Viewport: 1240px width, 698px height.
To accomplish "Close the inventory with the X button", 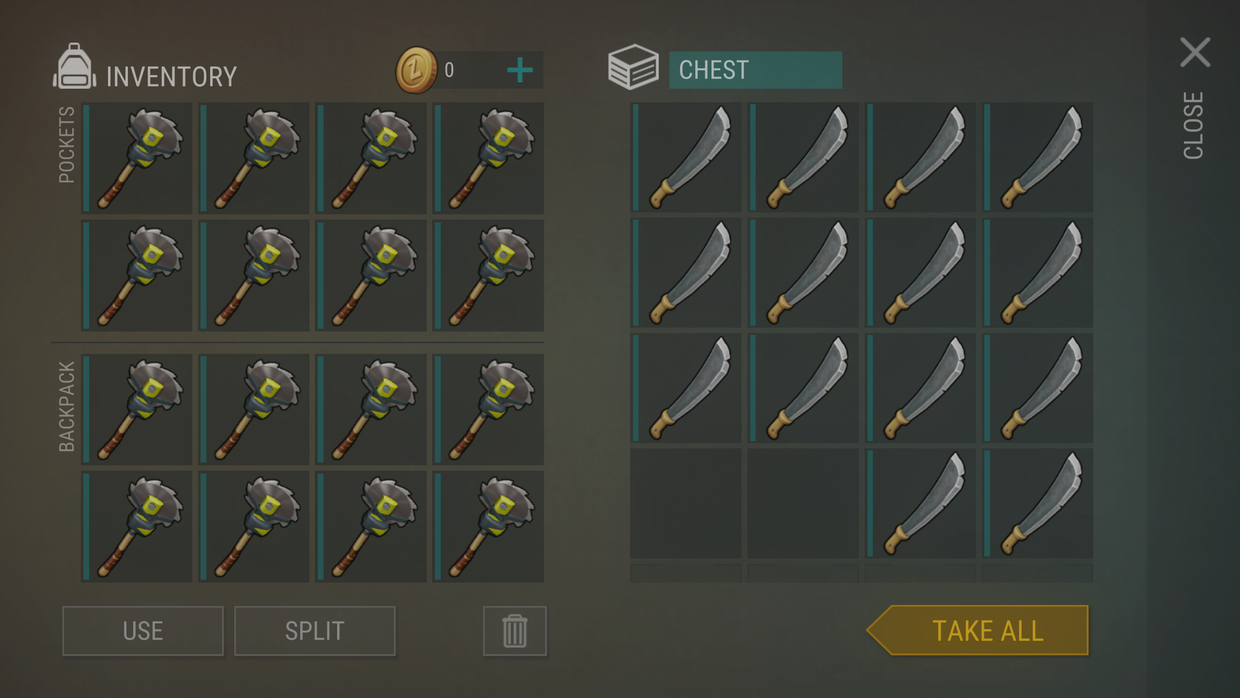I will 1195,52.
